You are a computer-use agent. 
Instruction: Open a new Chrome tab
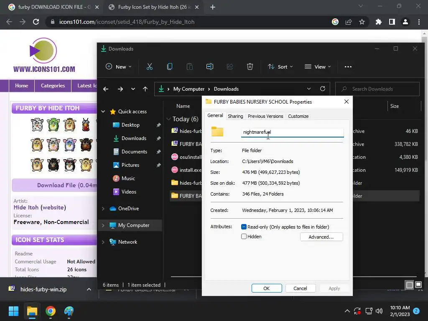(x=213, y=7)
